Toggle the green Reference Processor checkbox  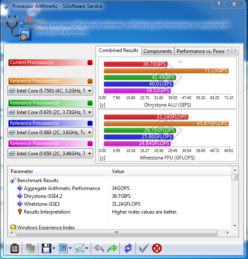click(90, 103)
